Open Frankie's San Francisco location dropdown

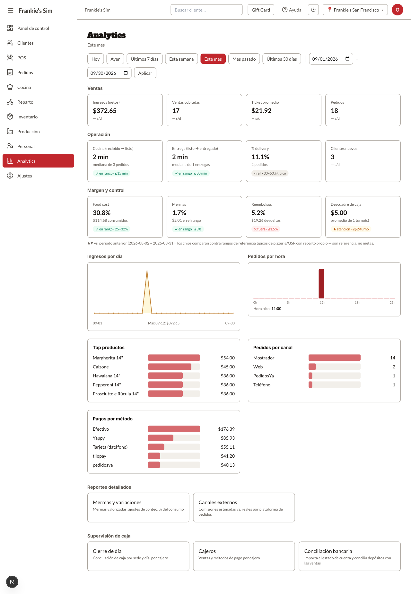point(355,10)
